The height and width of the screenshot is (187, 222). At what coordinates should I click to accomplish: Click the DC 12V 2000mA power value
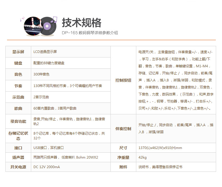click(x=47, y=167)
